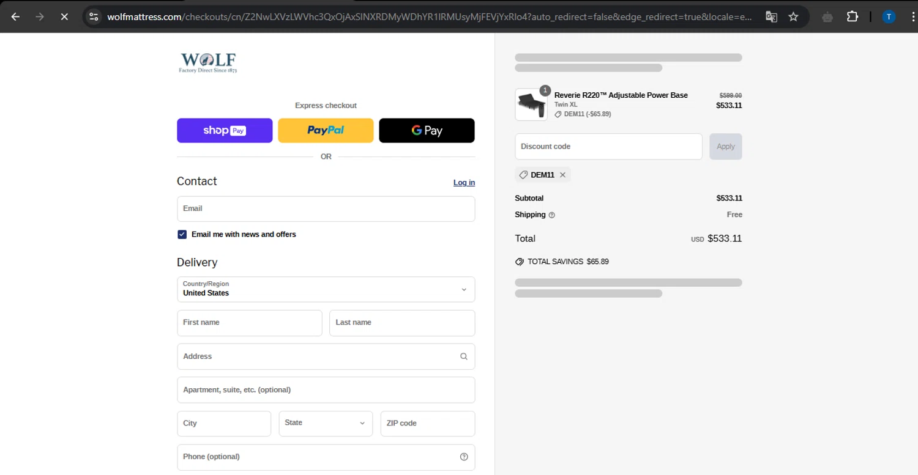This screenshot has width=918, height=475.
Task: Click the Reverie R220 Adjustable Power Base title
Action: 621,95
